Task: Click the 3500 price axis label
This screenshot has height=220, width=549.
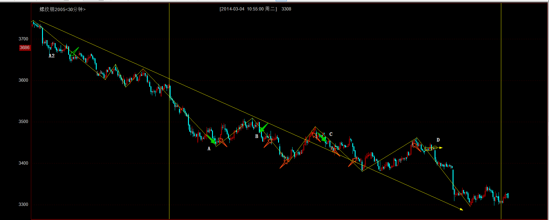Action: pos(23,122)
